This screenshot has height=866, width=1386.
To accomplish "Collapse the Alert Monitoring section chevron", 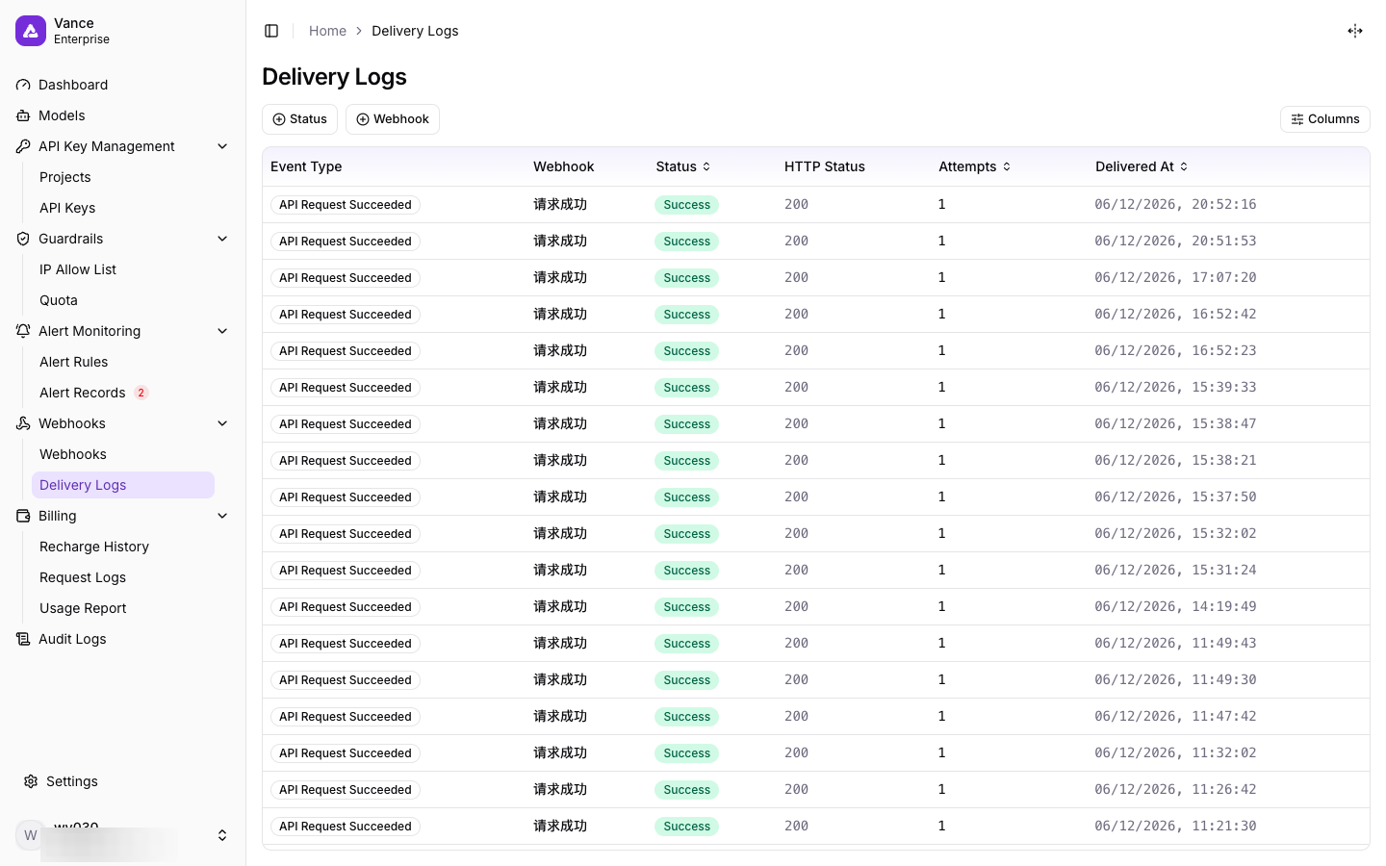I will coord(222,331).
